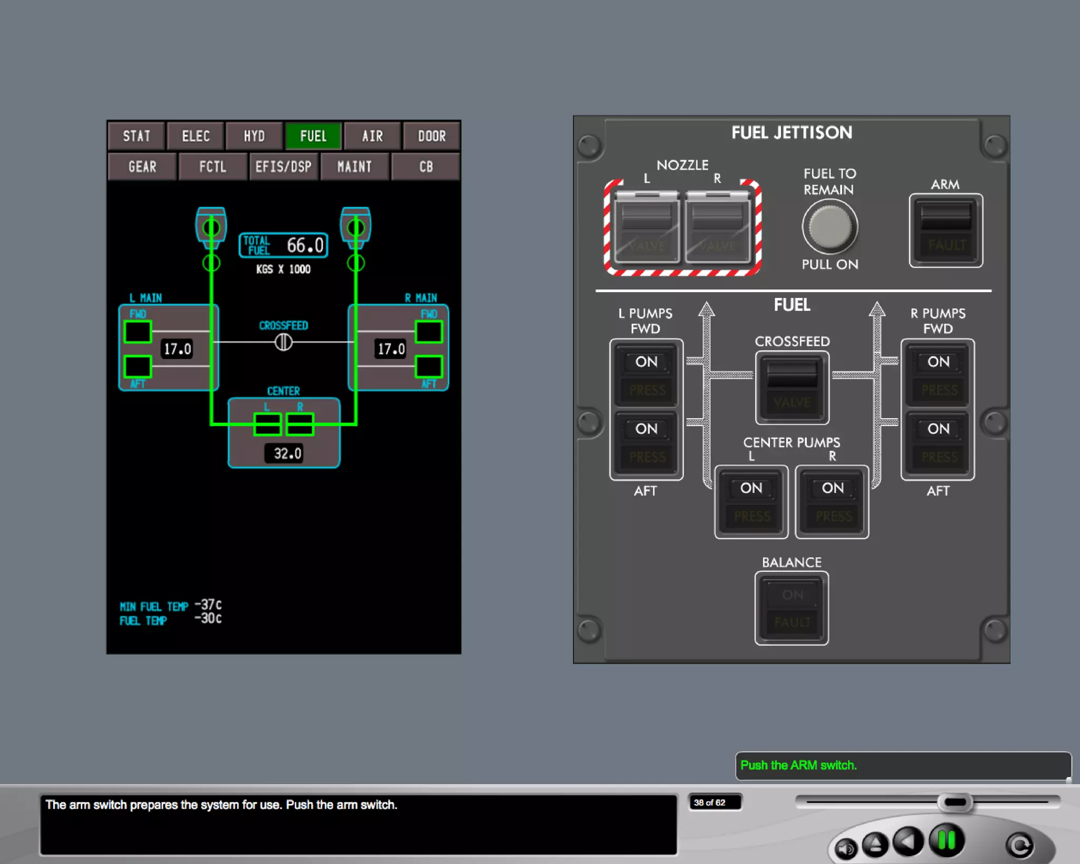1080x864 pixels.
Task: Toggle the right CENTER PUMPS switch
Action: tap(832, 502)
